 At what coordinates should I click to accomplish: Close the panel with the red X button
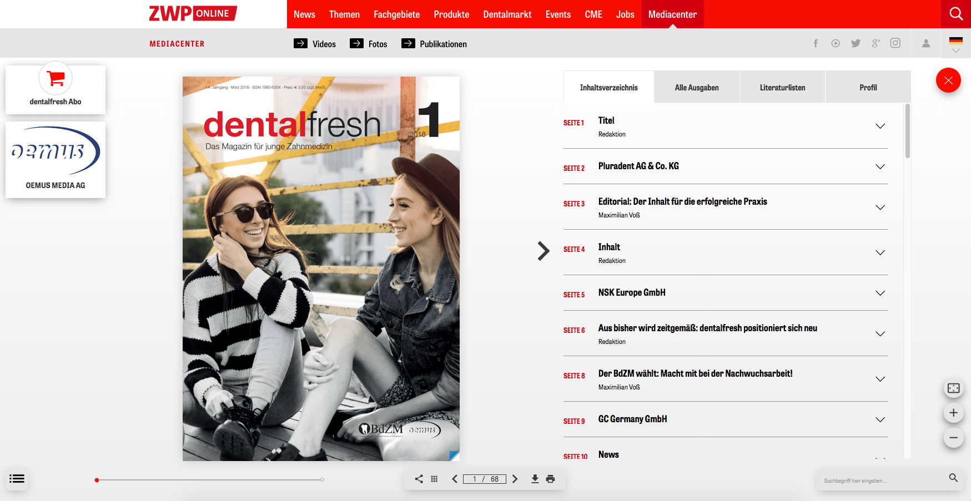point(948,80)
